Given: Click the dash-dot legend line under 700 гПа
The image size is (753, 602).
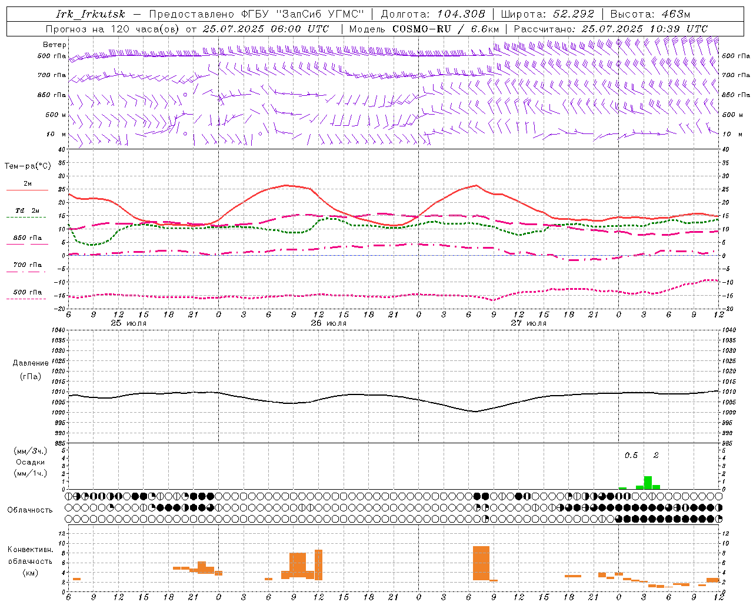Looking at the screenshot, I should tap(27, 272).
